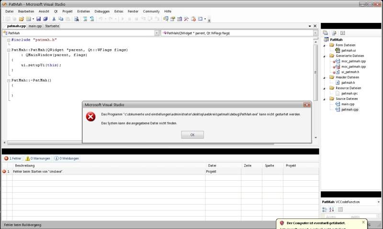Viewport: 383px width, 229px height.
Task: Toggle the 1 Fehler errors filter
Action: tap(12, 158)
